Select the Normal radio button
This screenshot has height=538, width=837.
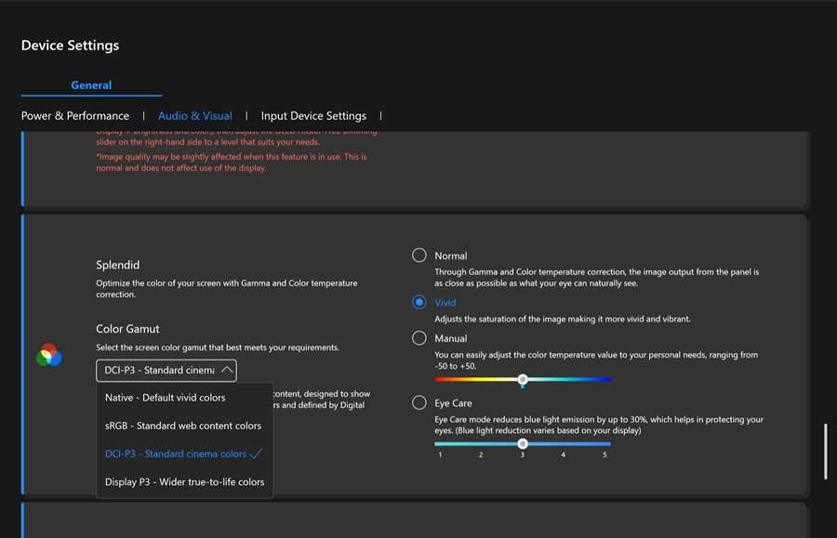coord(419,256)
